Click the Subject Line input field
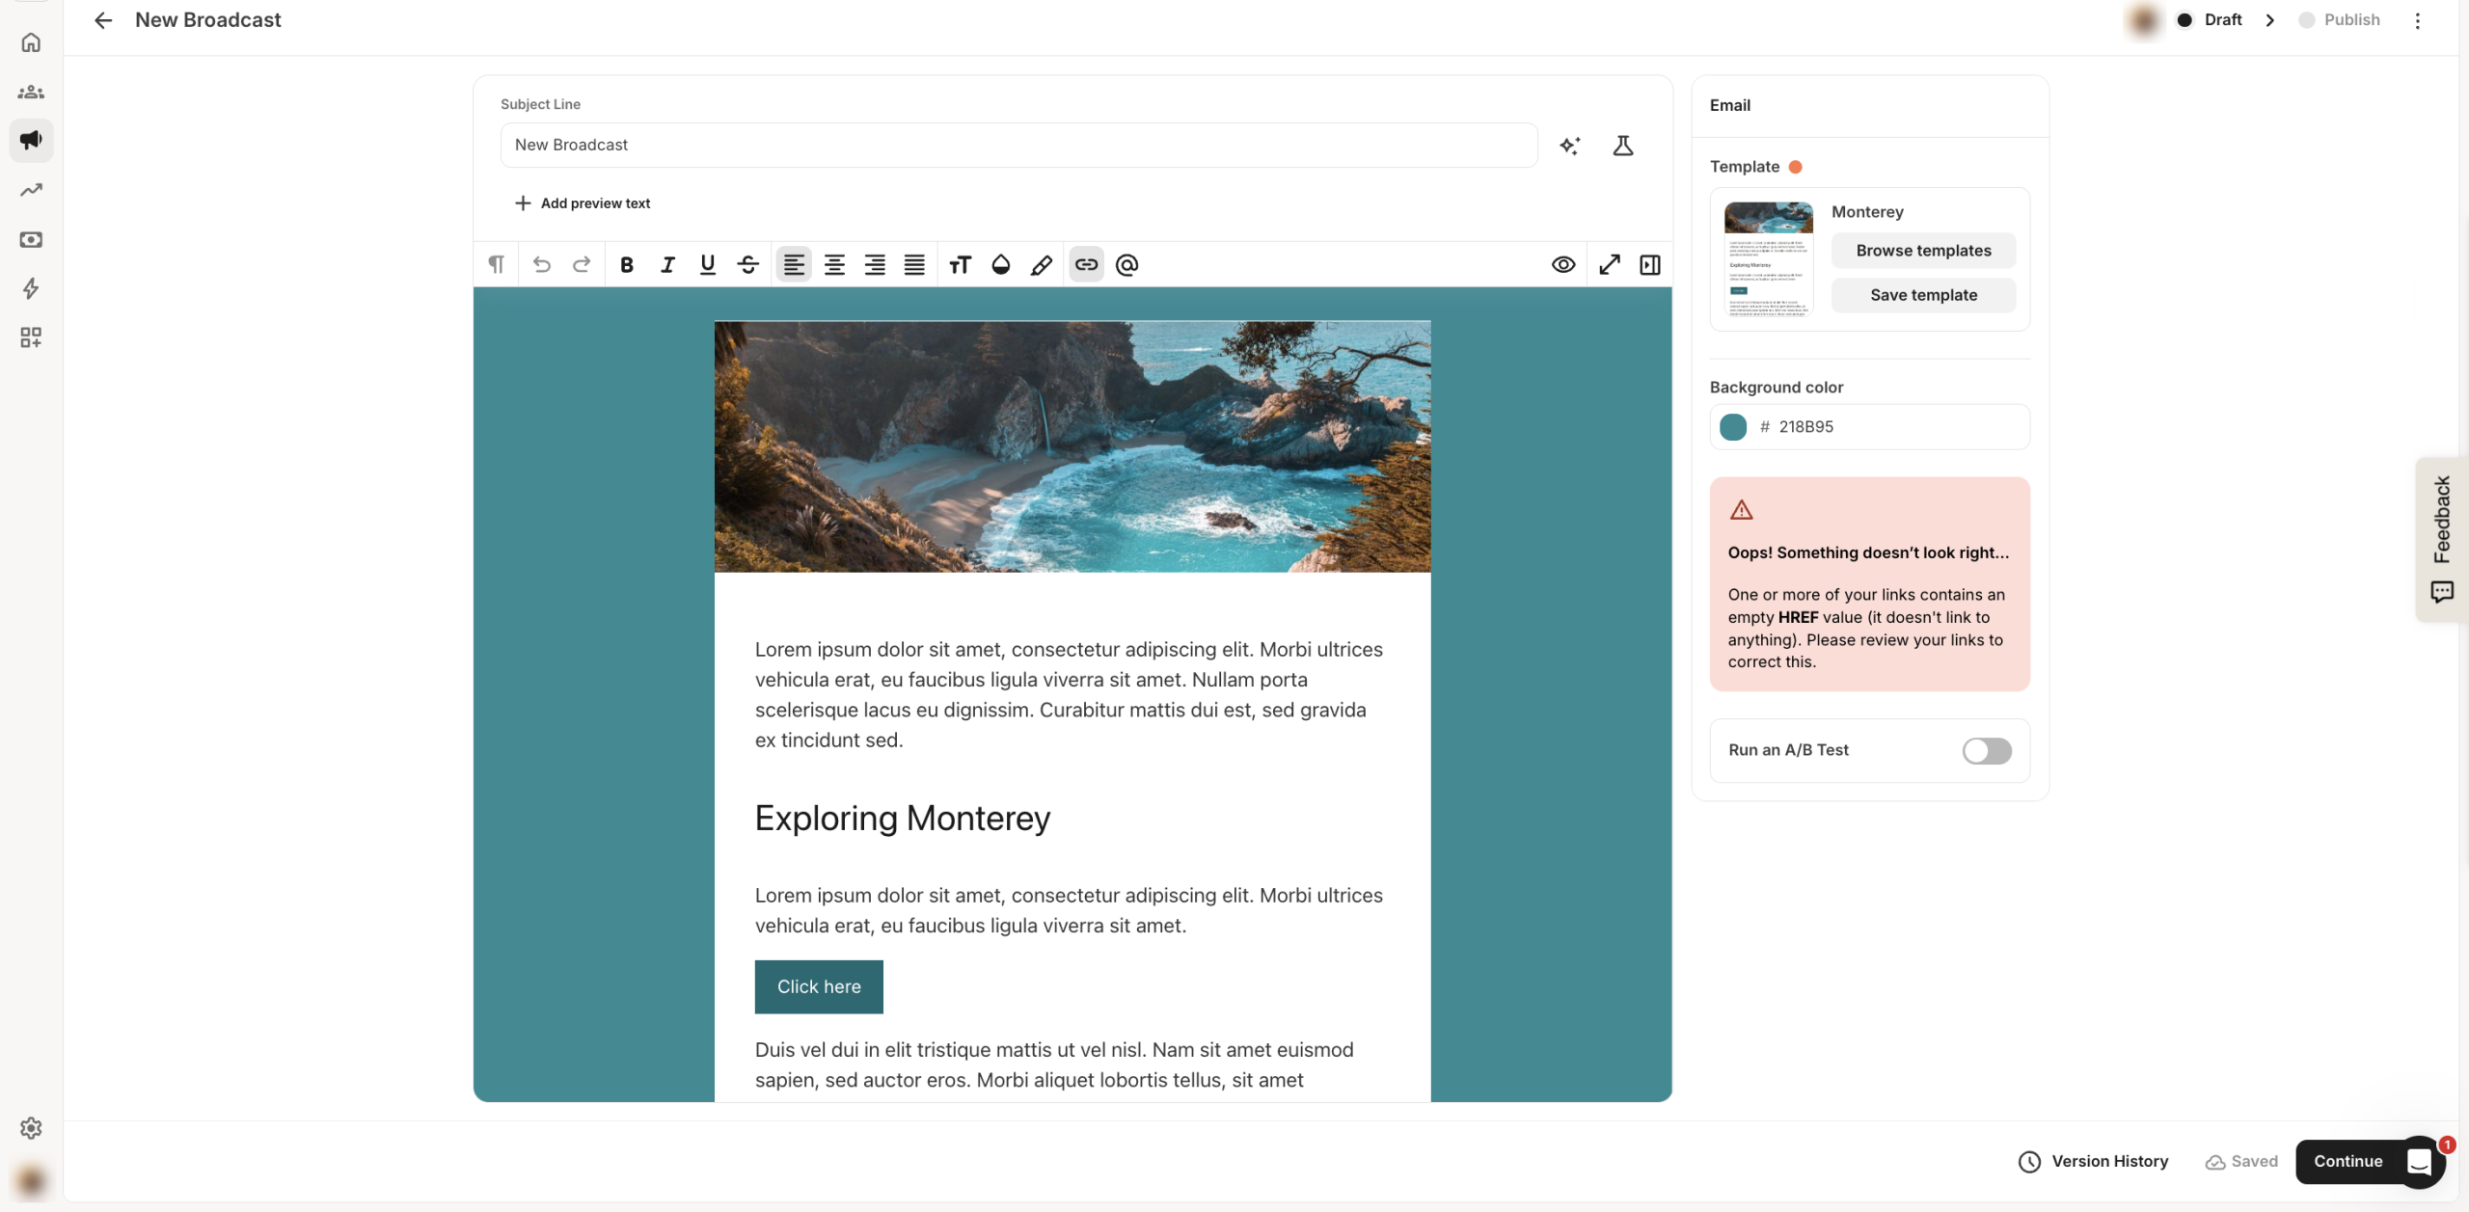 1018,145
